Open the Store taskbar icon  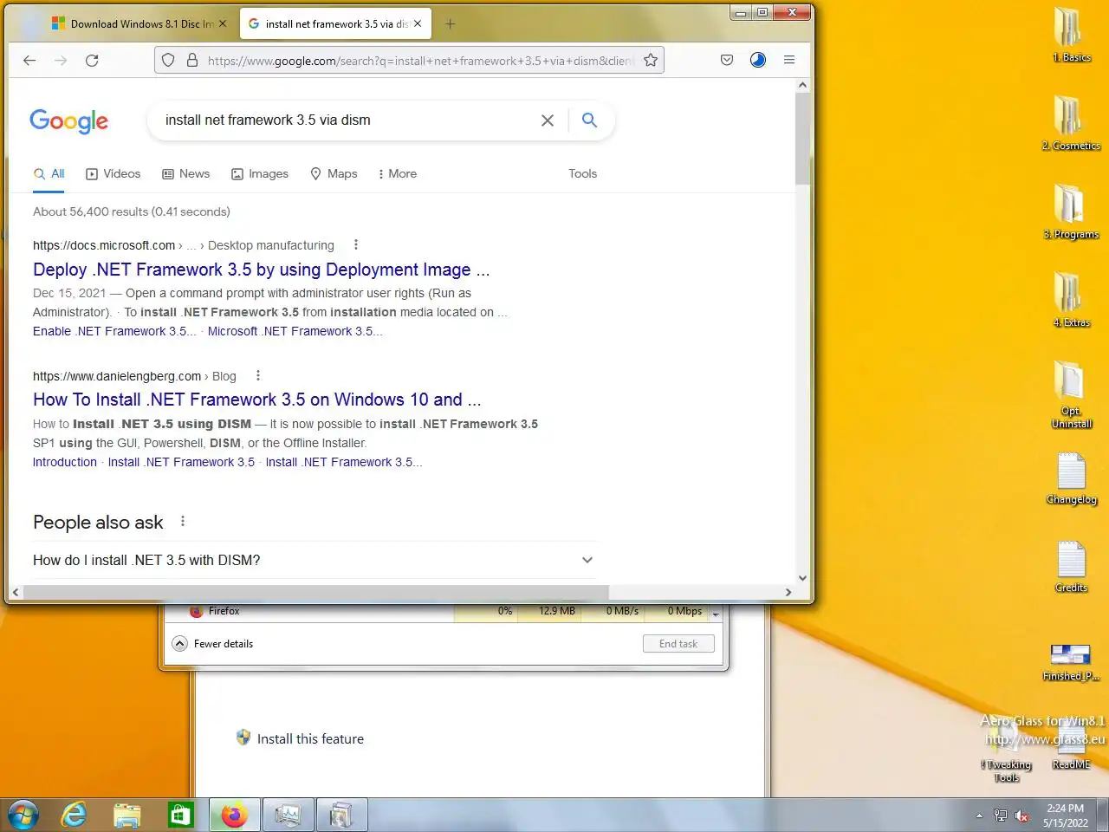point(180,815)
